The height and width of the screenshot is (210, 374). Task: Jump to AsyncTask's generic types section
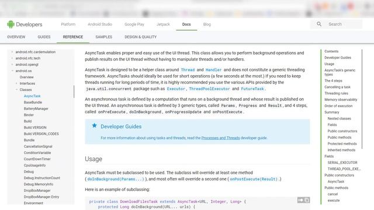click(340, 72)
